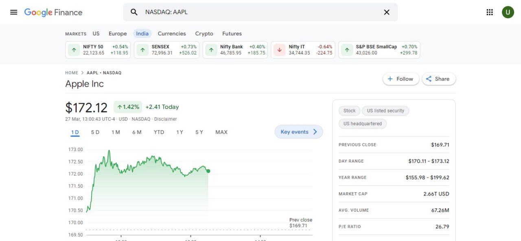This screenshot has width=521, height=241.
Task: Click the Google Finance logo
Action: [x=53, y=12]
